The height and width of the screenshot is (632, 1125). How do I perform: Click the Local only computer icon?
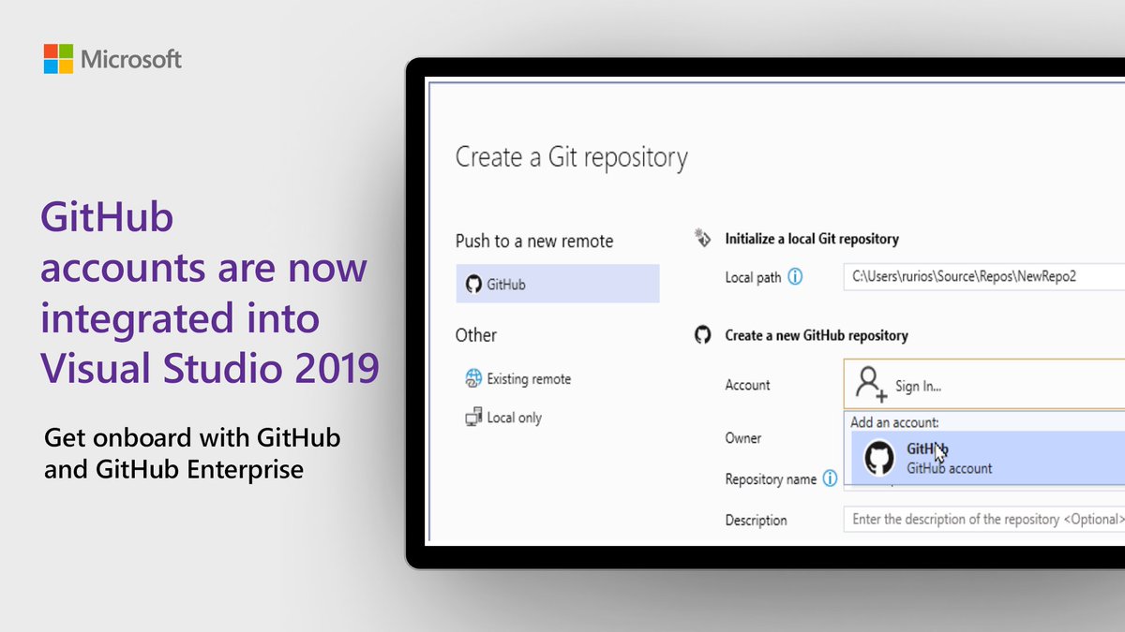(x=473, y=418)
